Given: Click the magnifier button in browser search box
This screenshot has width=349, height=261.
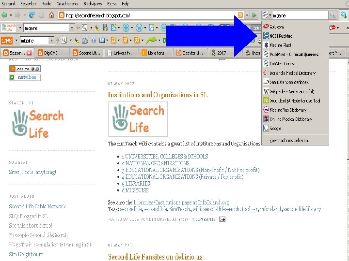Looking at the screenshot, I should tap(333, 15).
